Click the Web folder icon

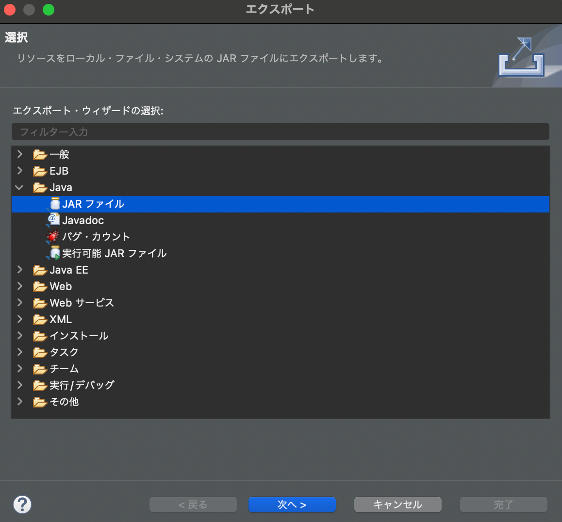(40, 287)
